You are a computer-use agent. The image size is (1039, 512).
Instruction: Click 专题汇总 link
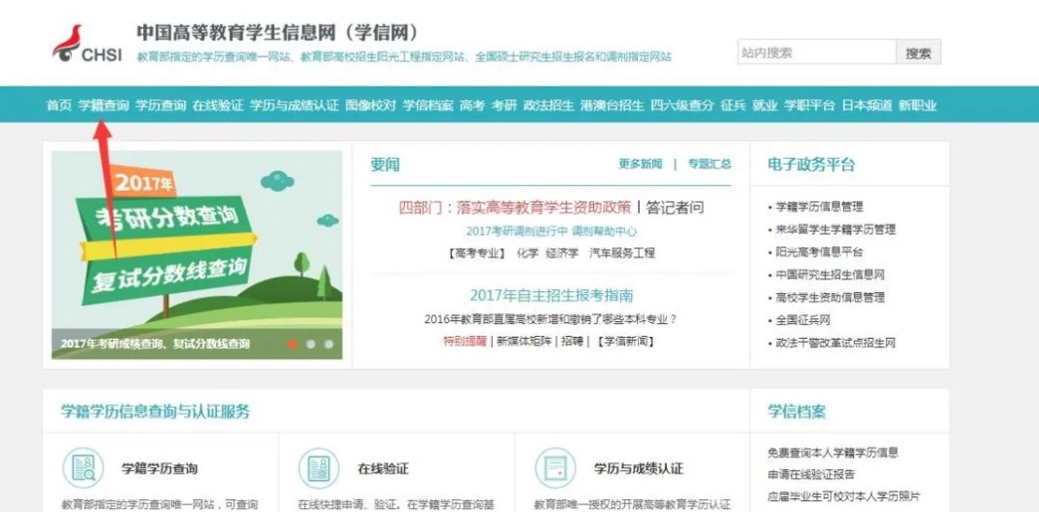click(710, 165)
